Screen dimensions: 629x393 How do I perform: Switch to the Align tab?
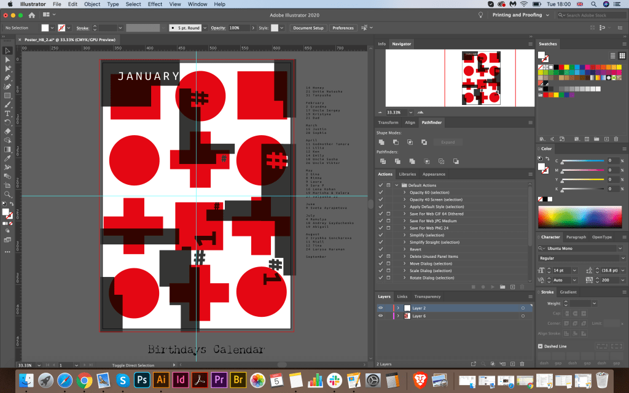410,123
